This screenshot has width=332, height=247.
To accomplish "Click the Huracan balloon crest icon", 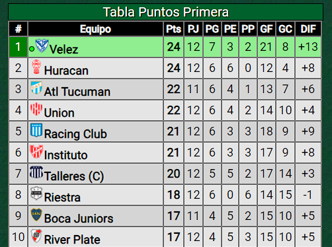I will 36,67.
